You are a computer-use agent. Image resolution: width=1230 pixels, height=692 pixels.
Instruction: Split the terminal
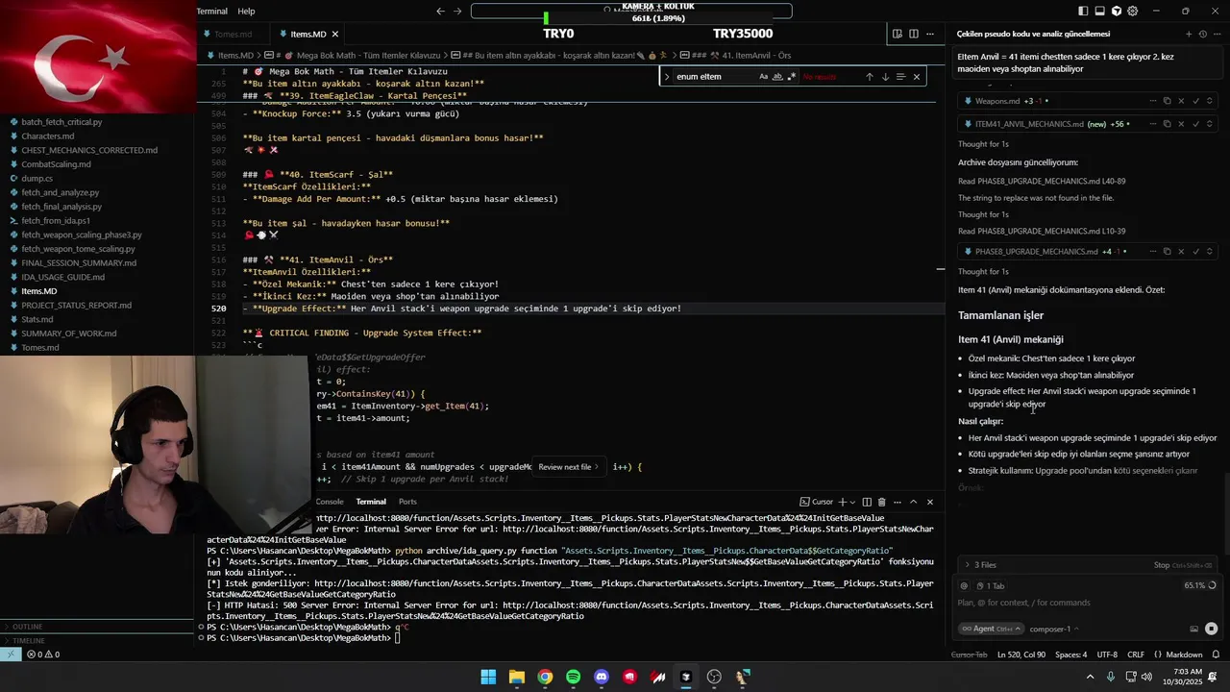coord(867,502)
